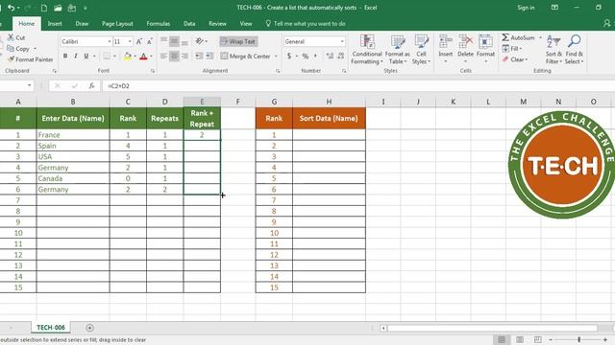This screenshot has width=615, height=345.
Task: Switch to Page Layout view in status bar
Action: click(x=520, y=339)
